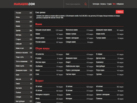Click the red magnifier search icon
The image size is (137, 103).
tap(85, 4)
